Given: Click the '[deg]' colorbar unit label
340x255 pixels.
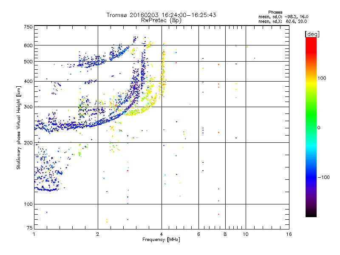Looking at the screenshot, I should [312, 34].
